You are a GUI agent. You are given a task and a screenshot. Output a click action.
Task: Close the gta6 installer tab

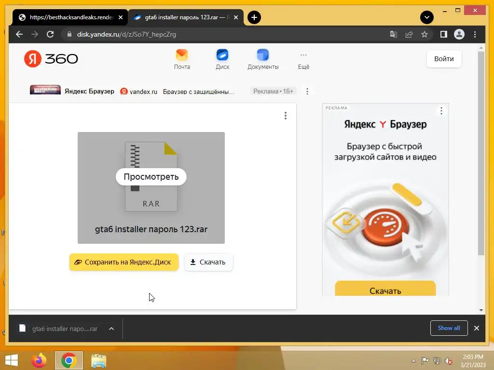click(x=235, y=17)
